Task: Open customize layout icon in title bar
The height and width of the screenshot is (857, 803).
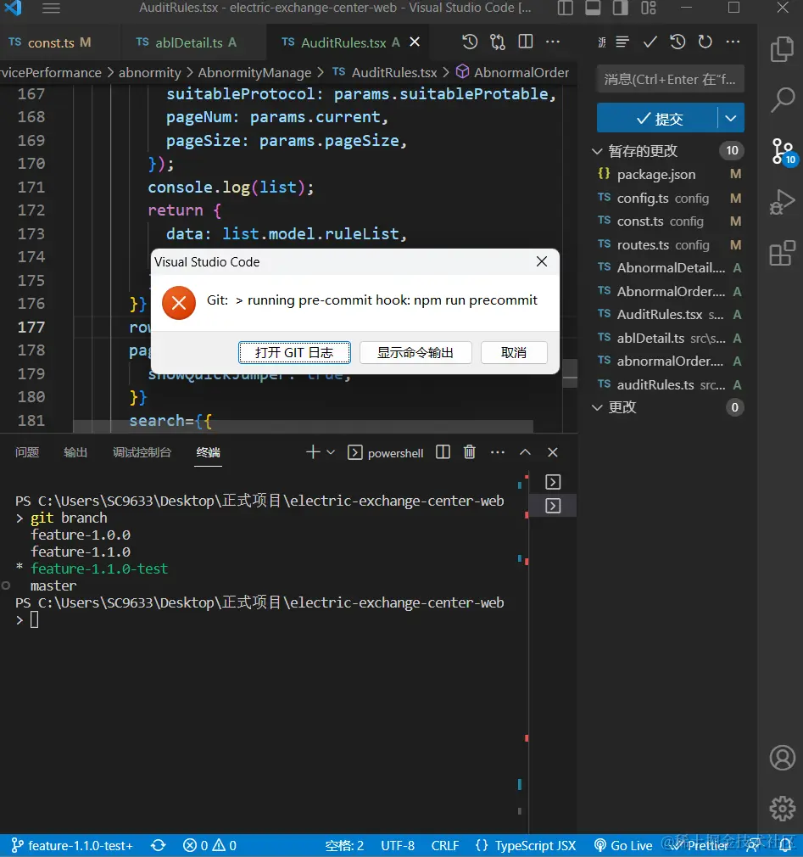Action: pos(649,8)
